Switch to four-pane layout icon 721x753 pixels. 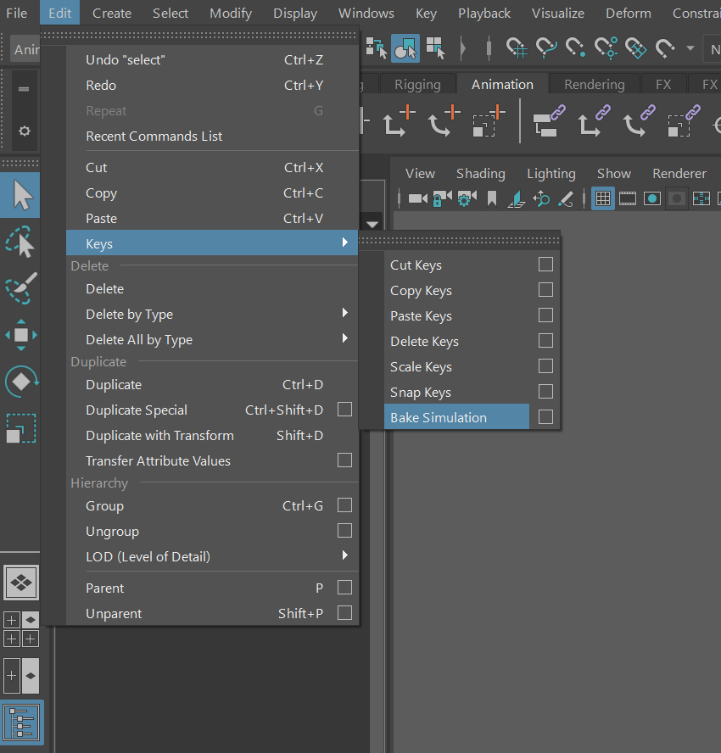point(21,629)
